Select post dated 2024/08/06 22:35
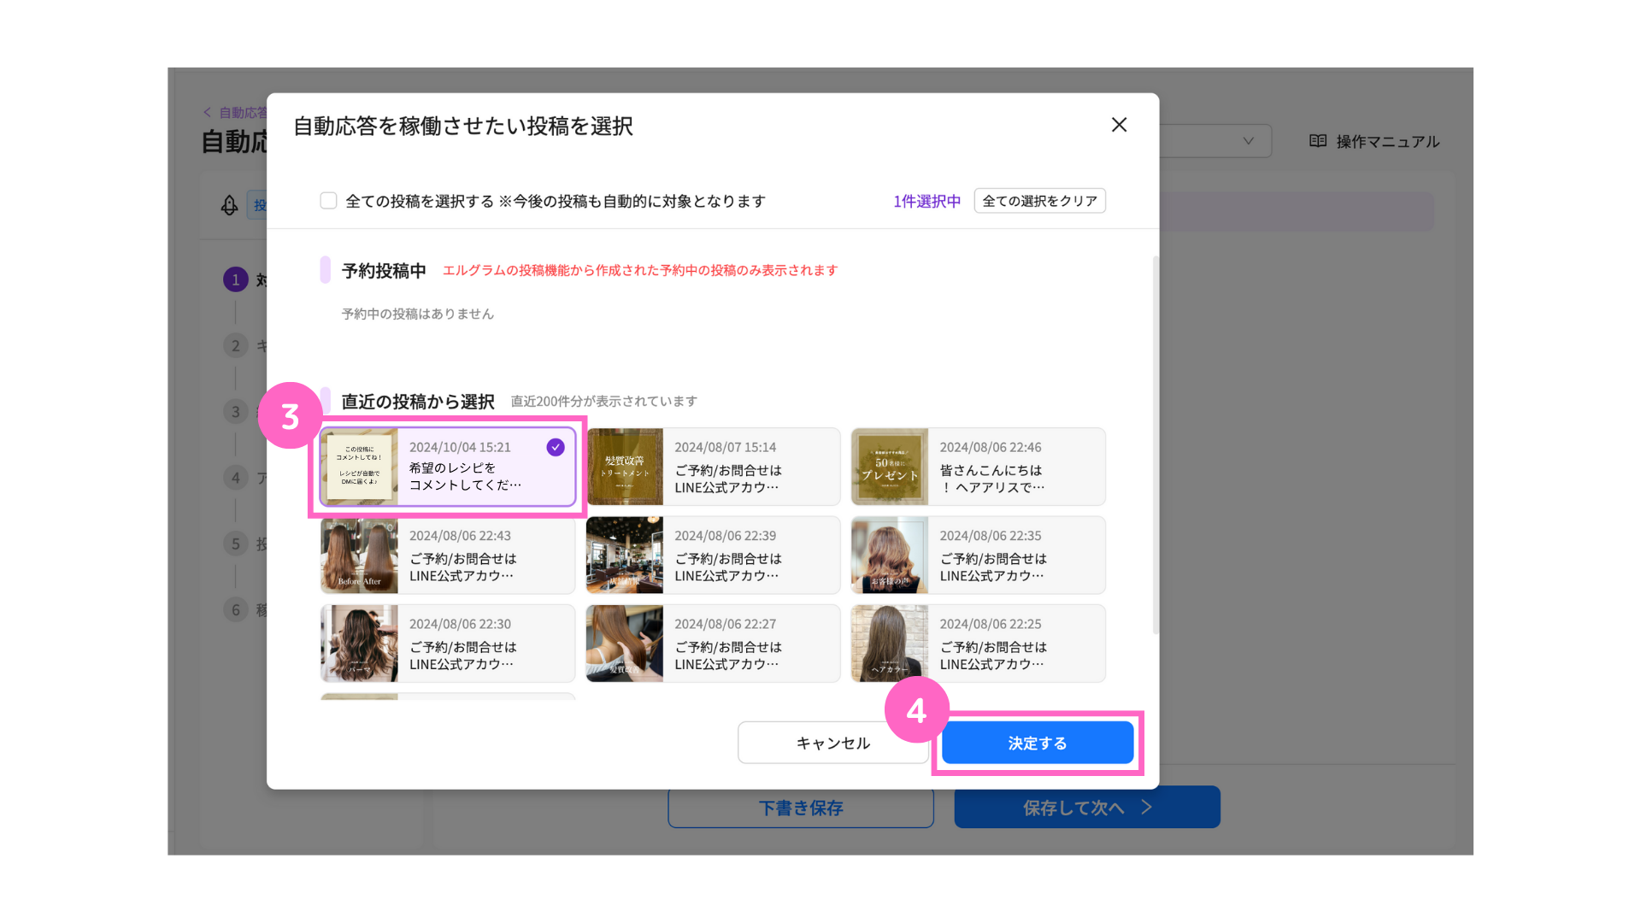 pyautogui.click(x=978, y=556)
